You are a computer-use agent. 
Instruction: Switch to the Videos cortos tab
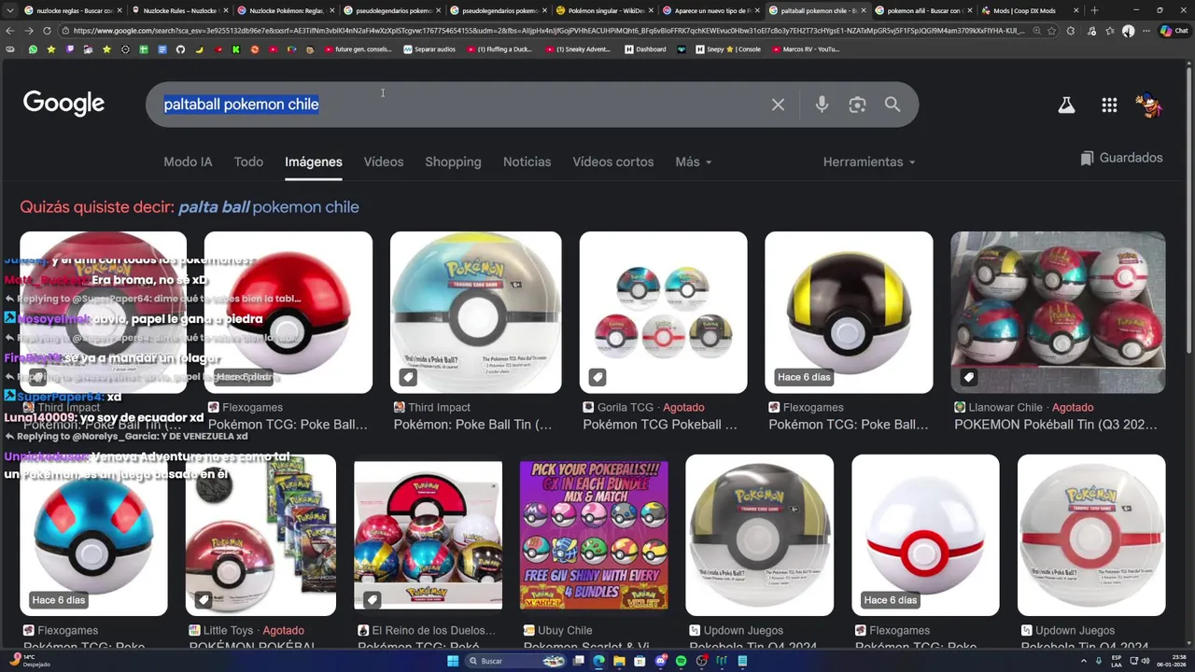click(x=613, y=161)
